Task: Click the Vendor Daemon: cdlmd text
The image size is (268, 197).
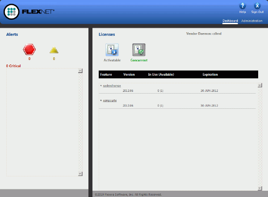Action: click(204, 34)
